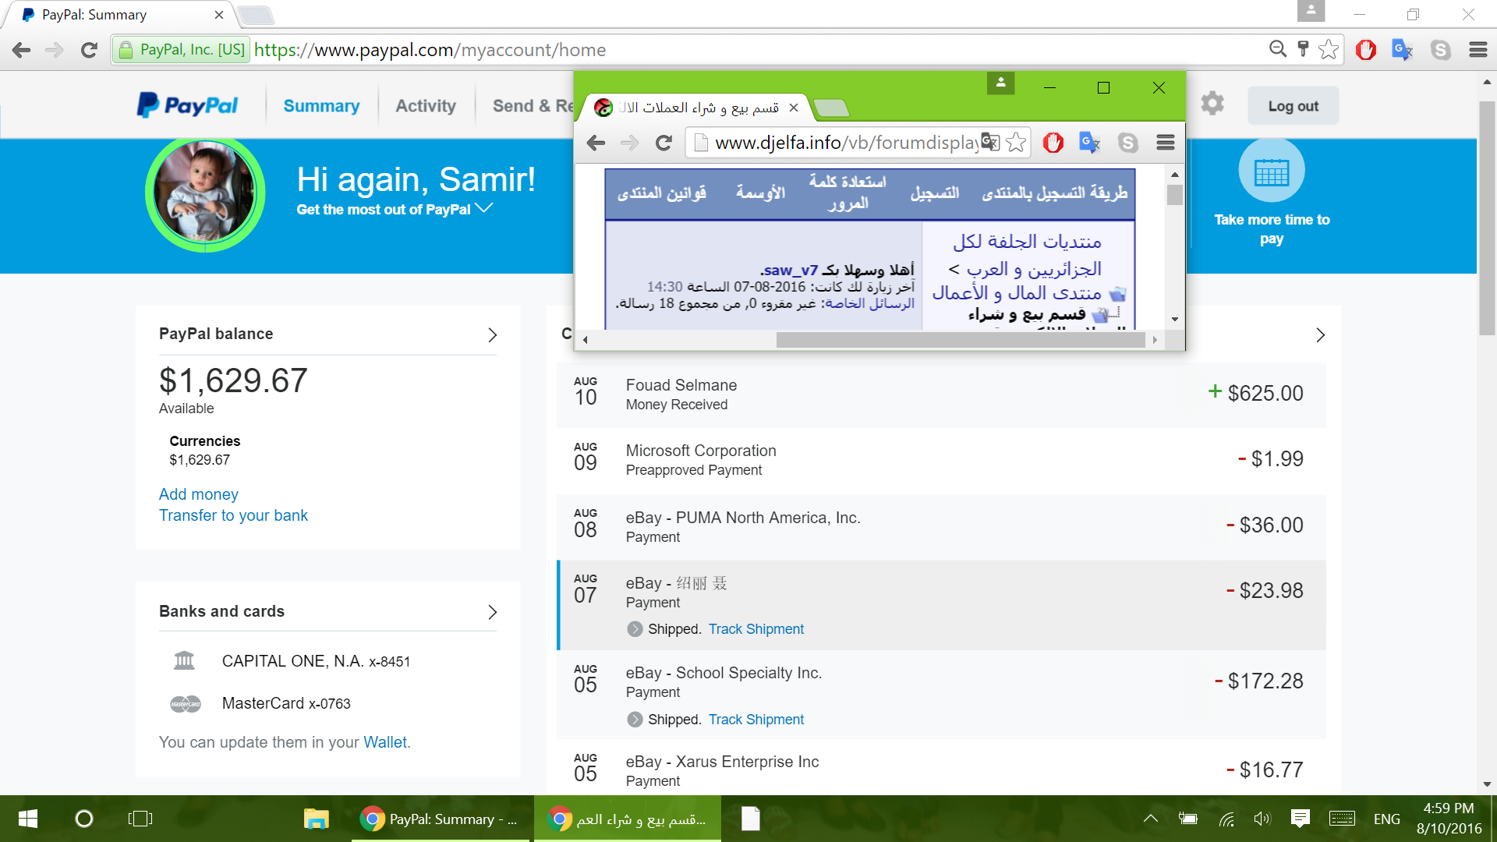Viewport: 1497px width, 842px height.
Task: Open Microsoft Corporation Preapproved Payment row
Action: (941, 460)
